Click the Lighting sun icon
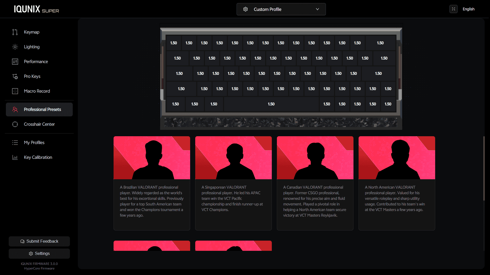 coord(15,47)
